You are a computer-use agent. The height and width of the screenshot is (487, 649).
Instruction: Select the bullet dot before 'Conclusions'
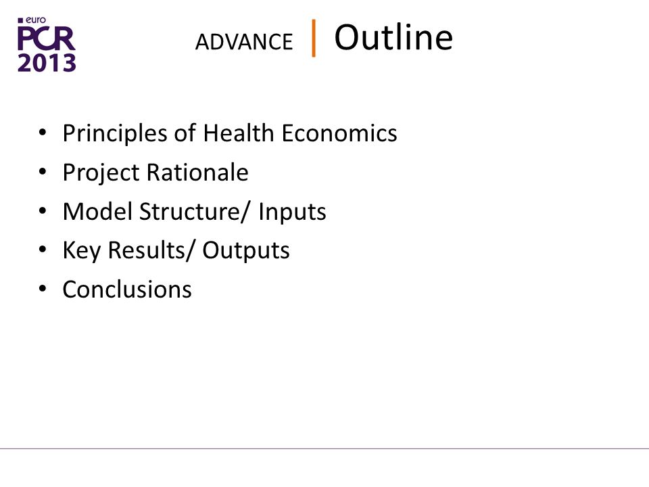point(42,289)
